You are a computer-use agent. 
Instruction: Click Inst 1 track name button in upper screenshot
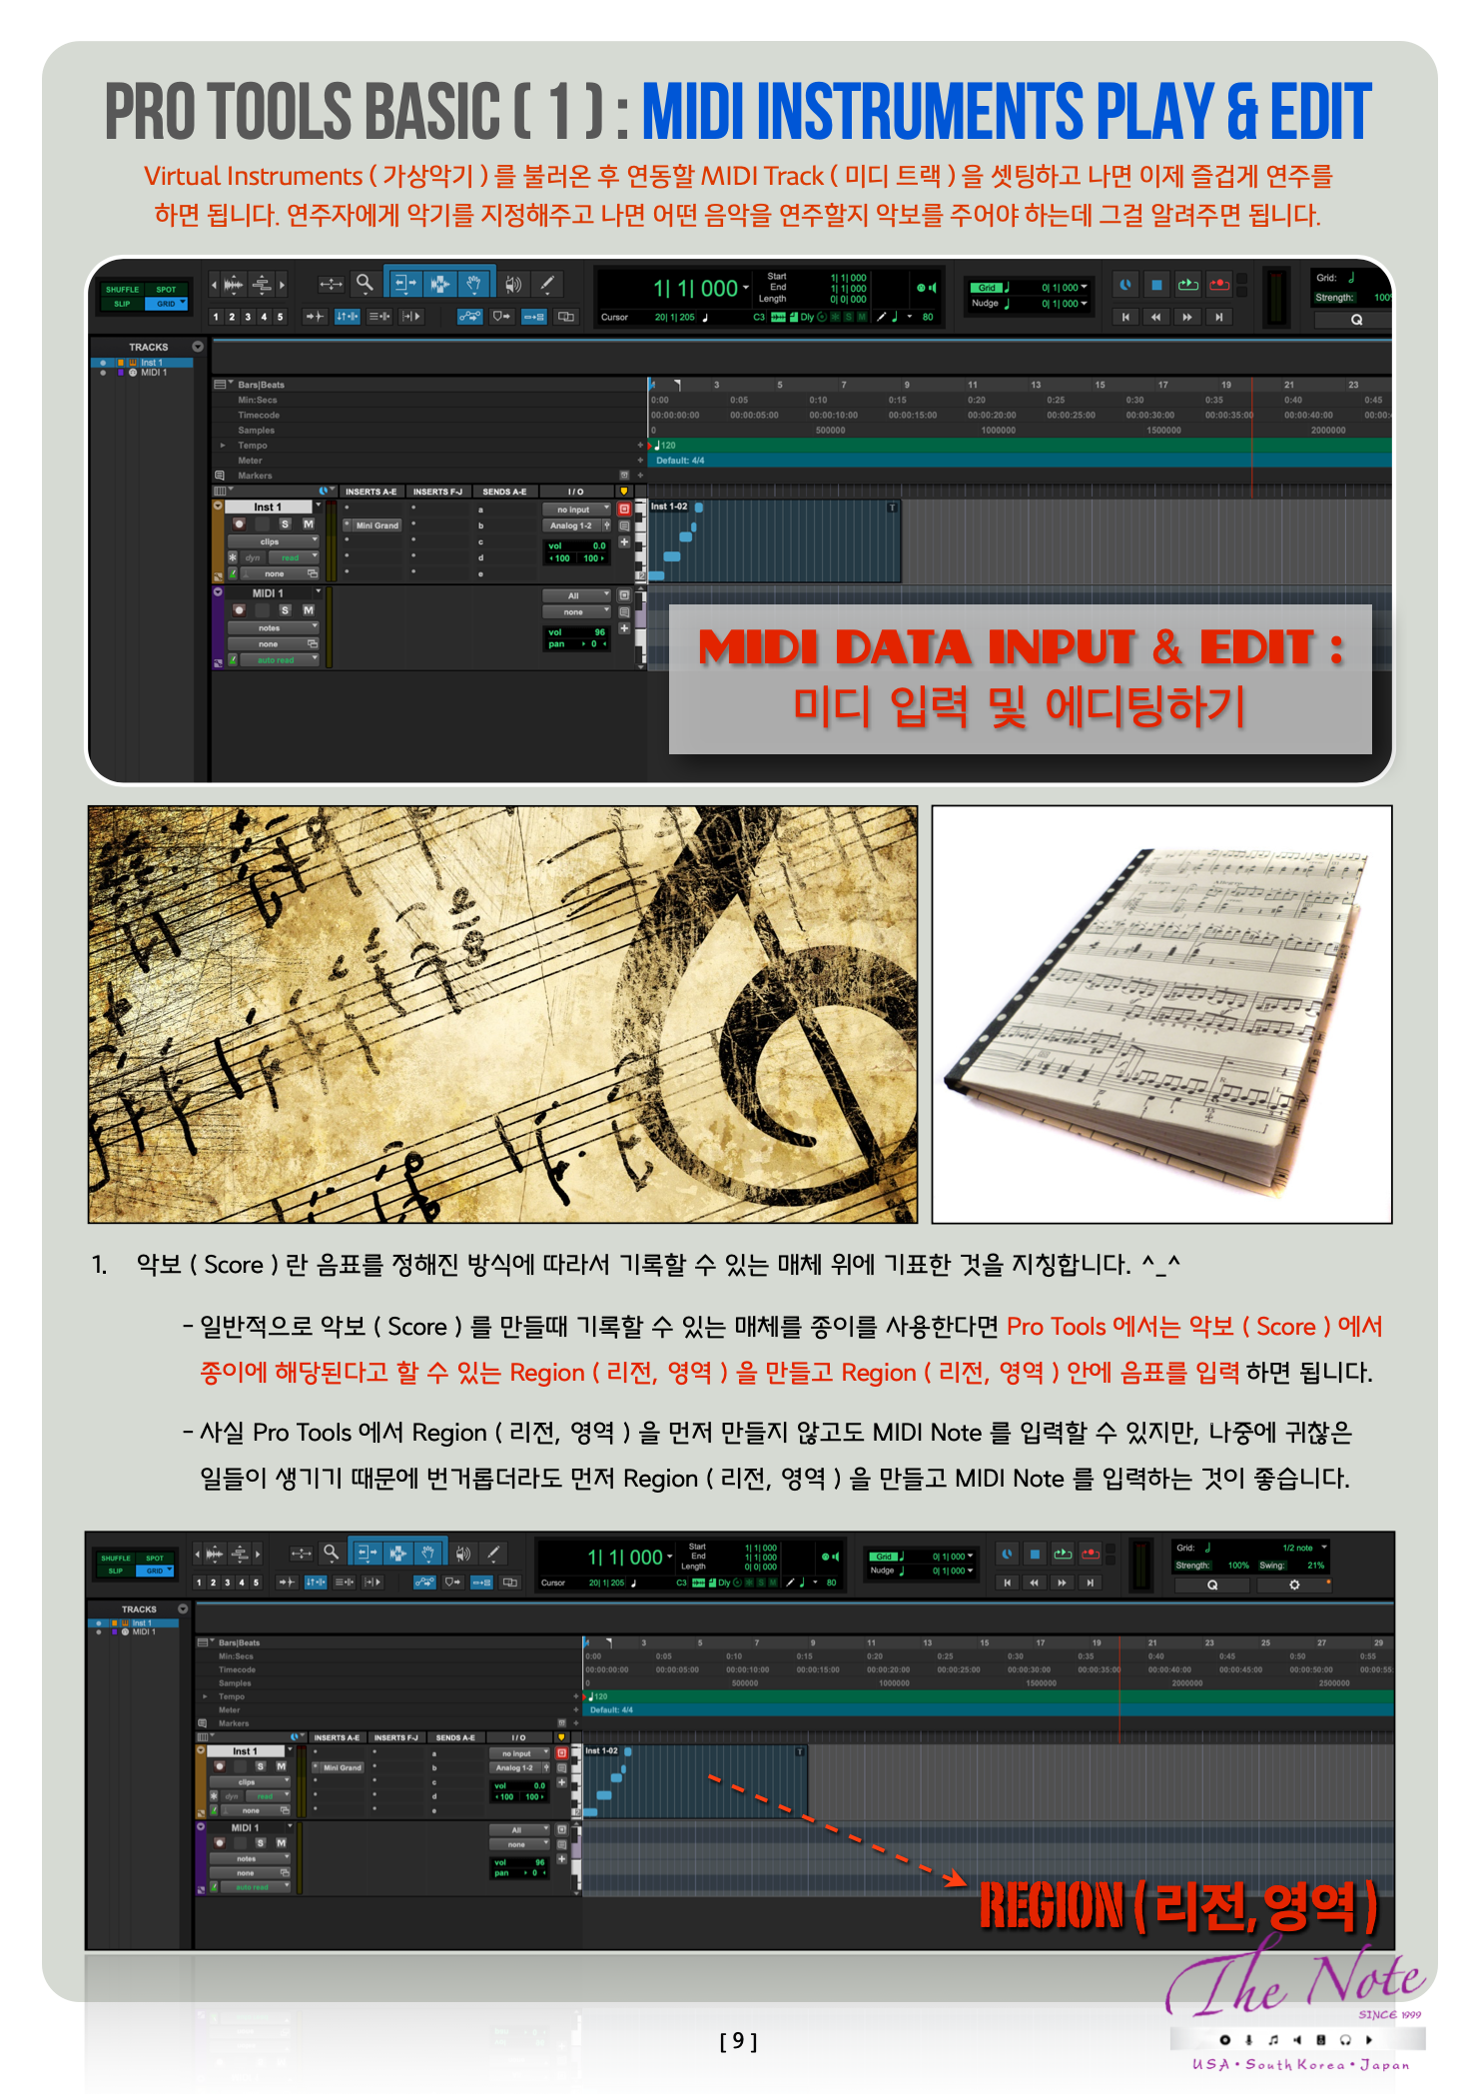tap(268, 508)
